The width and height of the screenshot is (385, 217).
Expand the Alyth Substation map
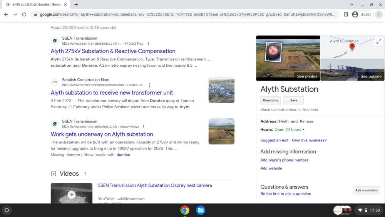379,41
